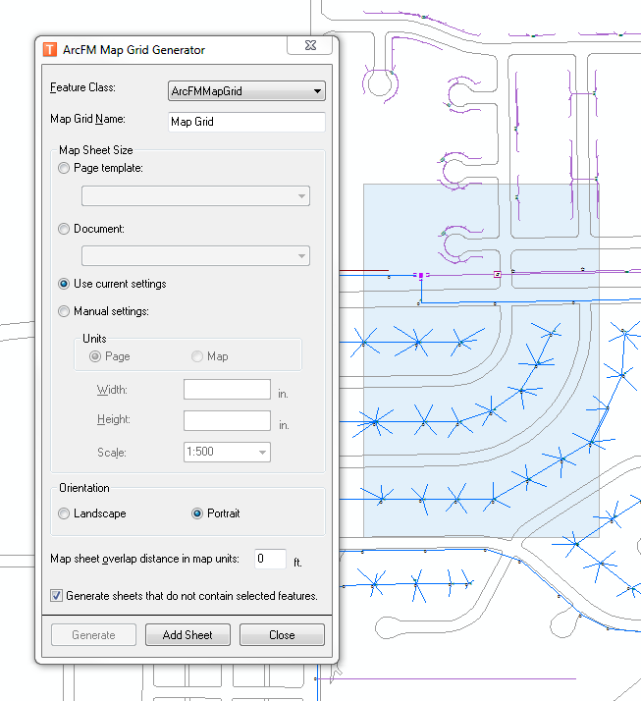This screenshot has height=701, width=641.
Task: Click the Map Grid Name field
Action: click(x=246, y=122)
